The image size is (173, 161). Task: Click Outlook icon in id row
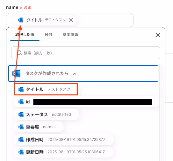[21, 102]
